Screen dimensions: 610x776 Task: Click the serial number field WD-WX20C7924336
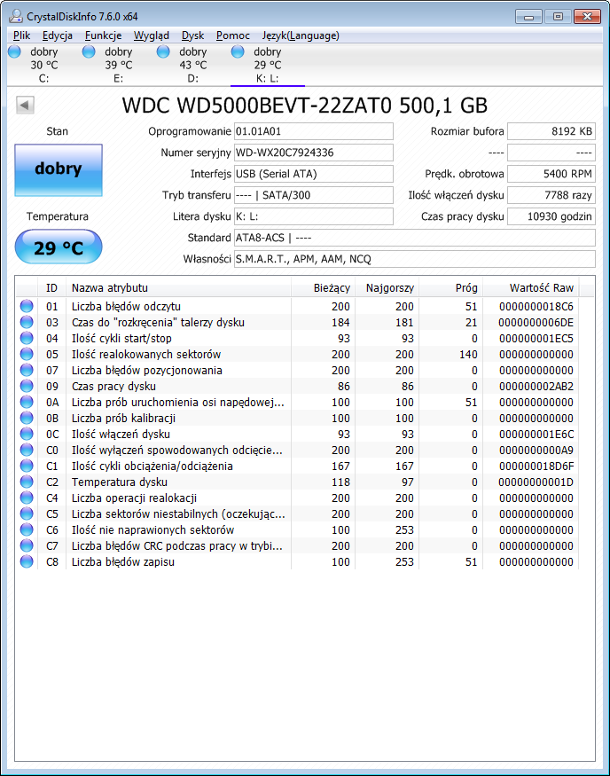(314, 153)
